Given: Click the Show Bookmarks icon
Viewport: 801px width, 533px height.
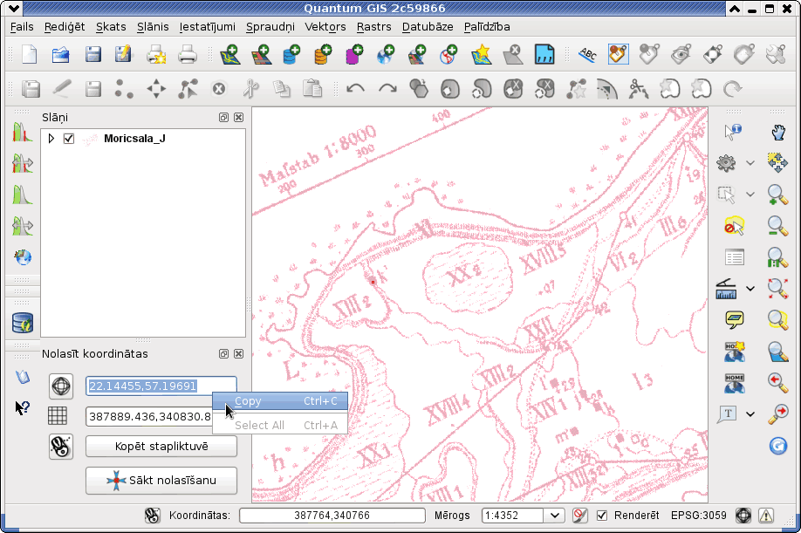Looking at the screenshot, I should 734,384.
